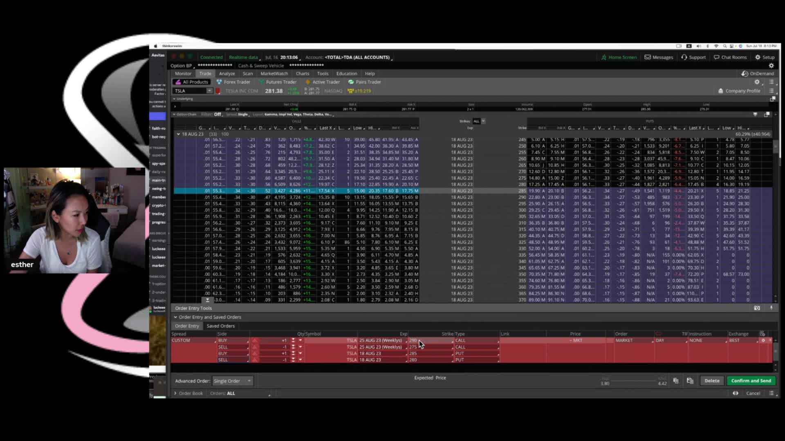Open the TSLA symbol dropdown
The width and height of the screenshot is (785, 441).
[x=209, y=91]
